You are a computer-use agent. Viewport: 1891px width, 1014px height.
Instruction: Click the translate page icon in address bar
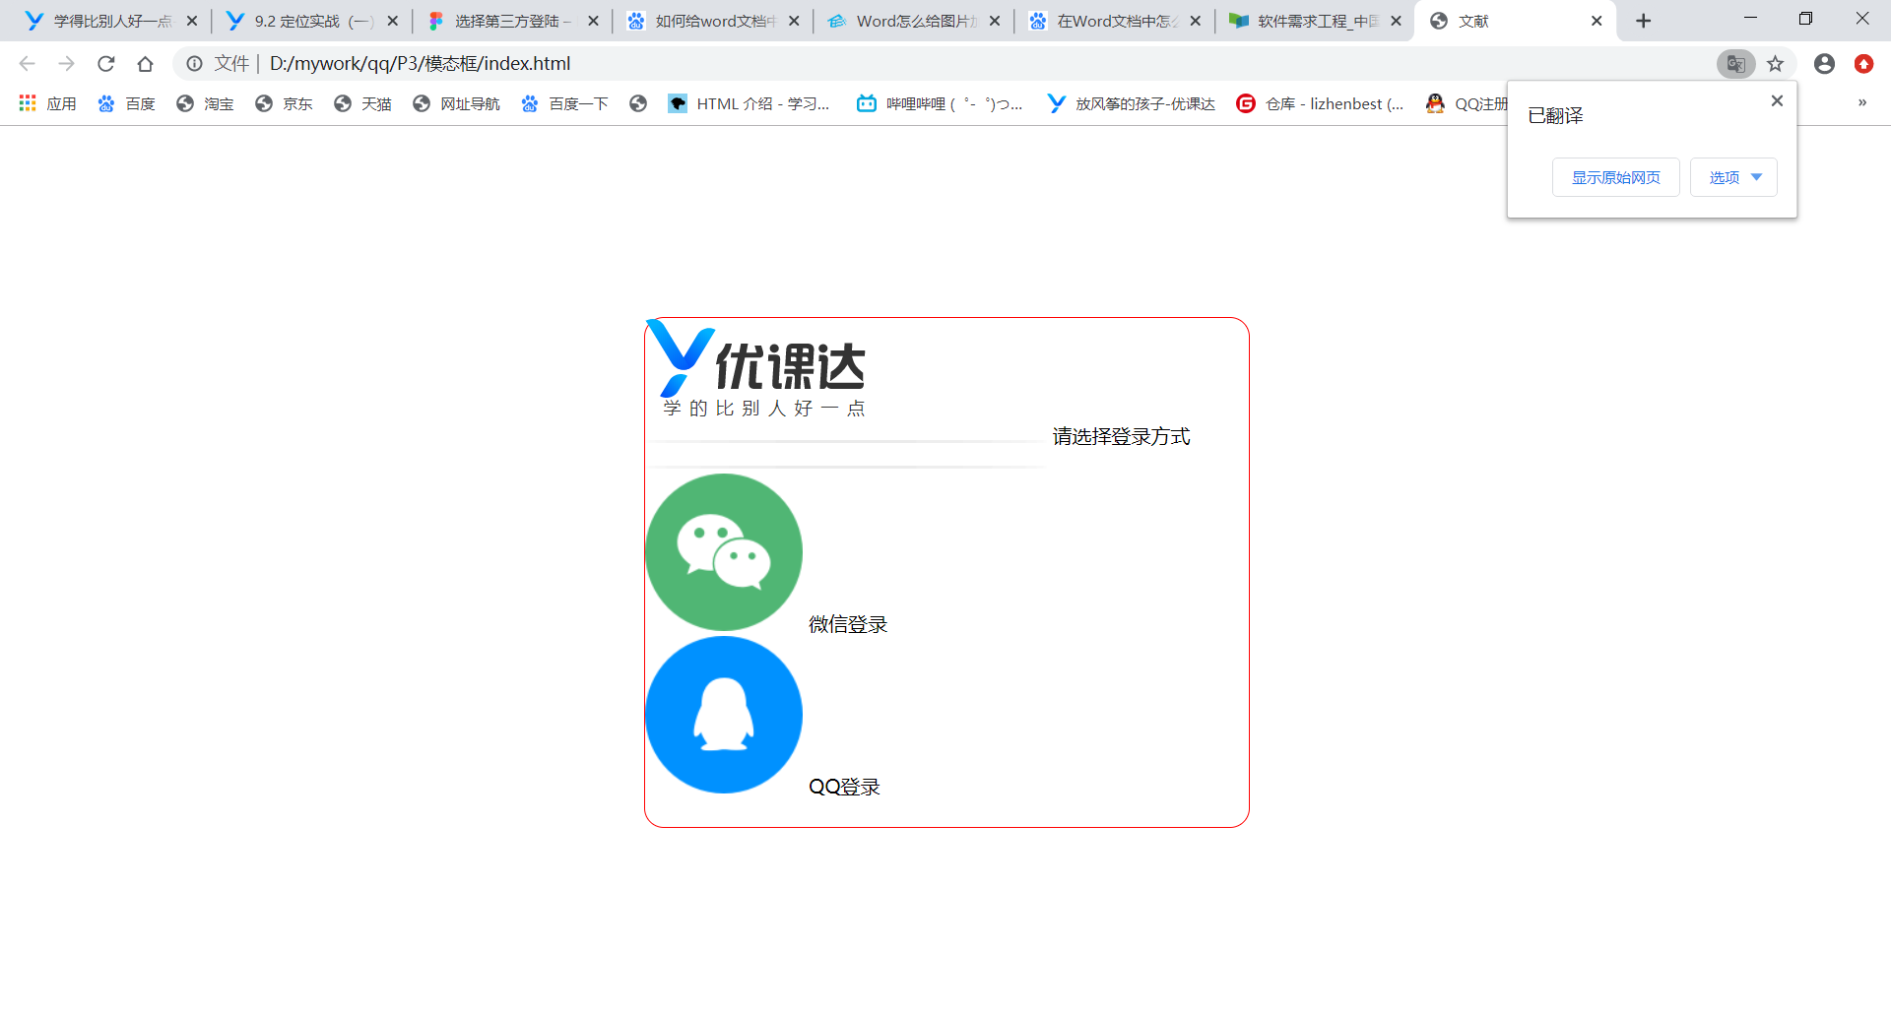pos(1735,64)
